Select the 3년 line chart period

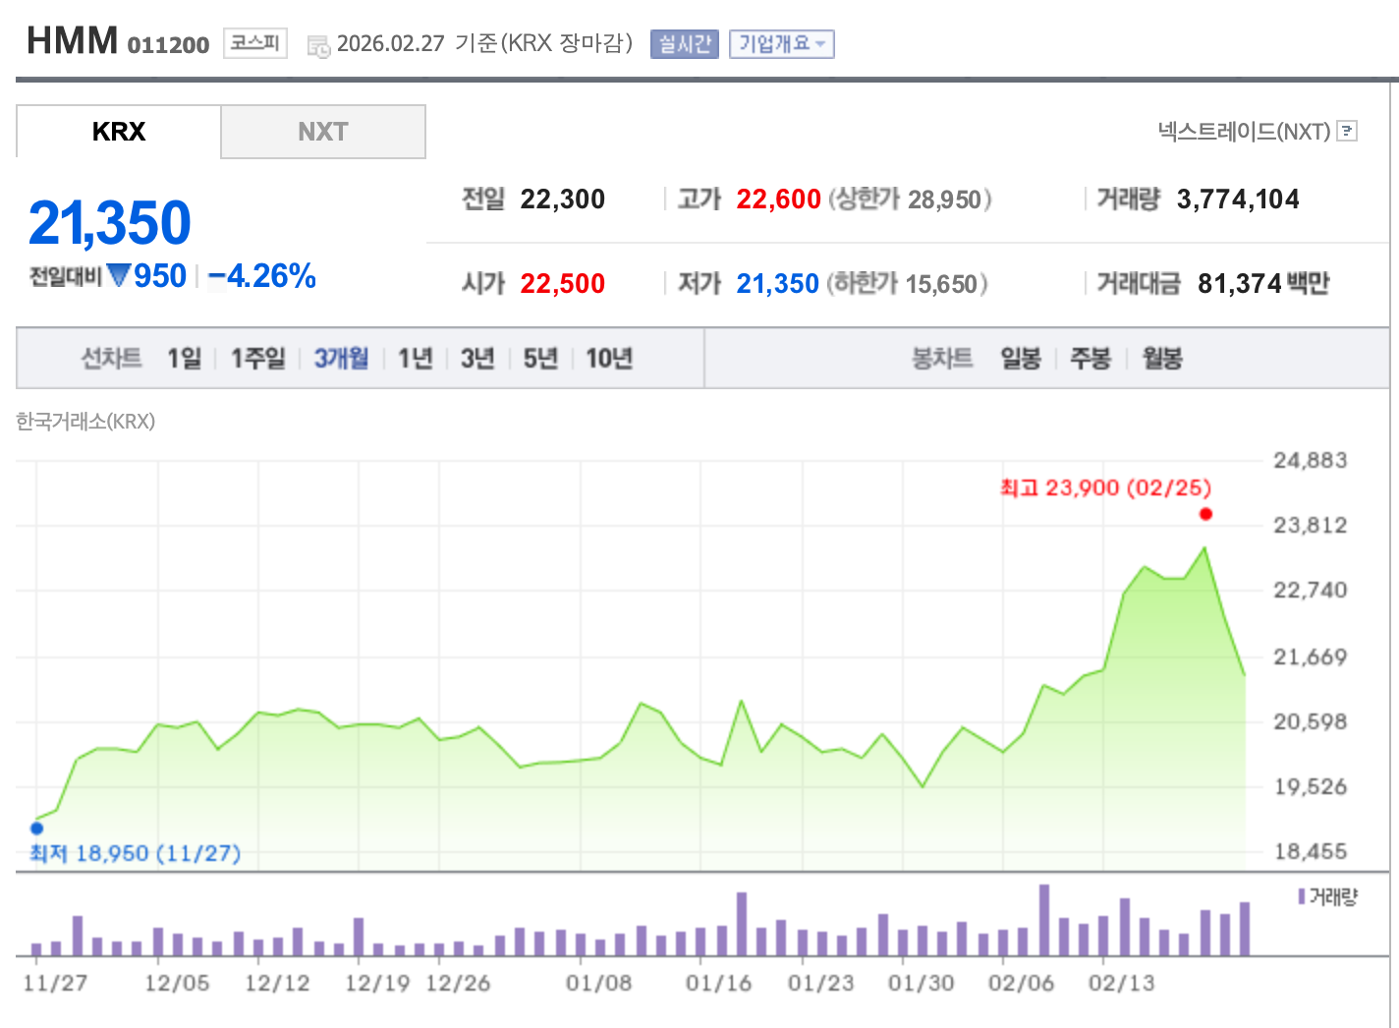[477, 359]
